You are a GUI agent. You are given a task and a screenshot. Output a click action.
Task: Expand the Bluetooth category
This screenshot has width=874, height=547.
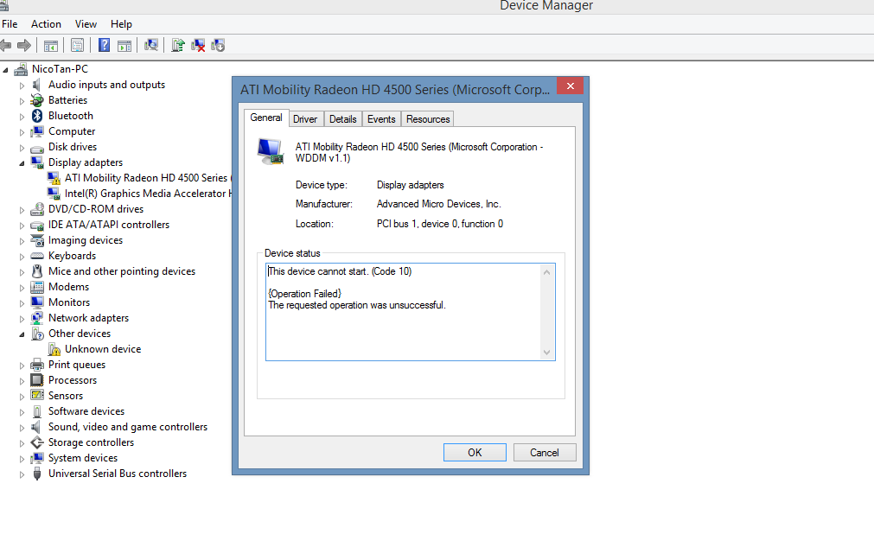[22, 117]
